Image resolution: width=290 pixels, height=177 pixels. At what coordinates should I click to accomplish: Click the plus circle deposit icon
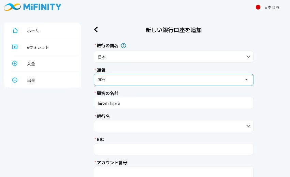[15, 63]
